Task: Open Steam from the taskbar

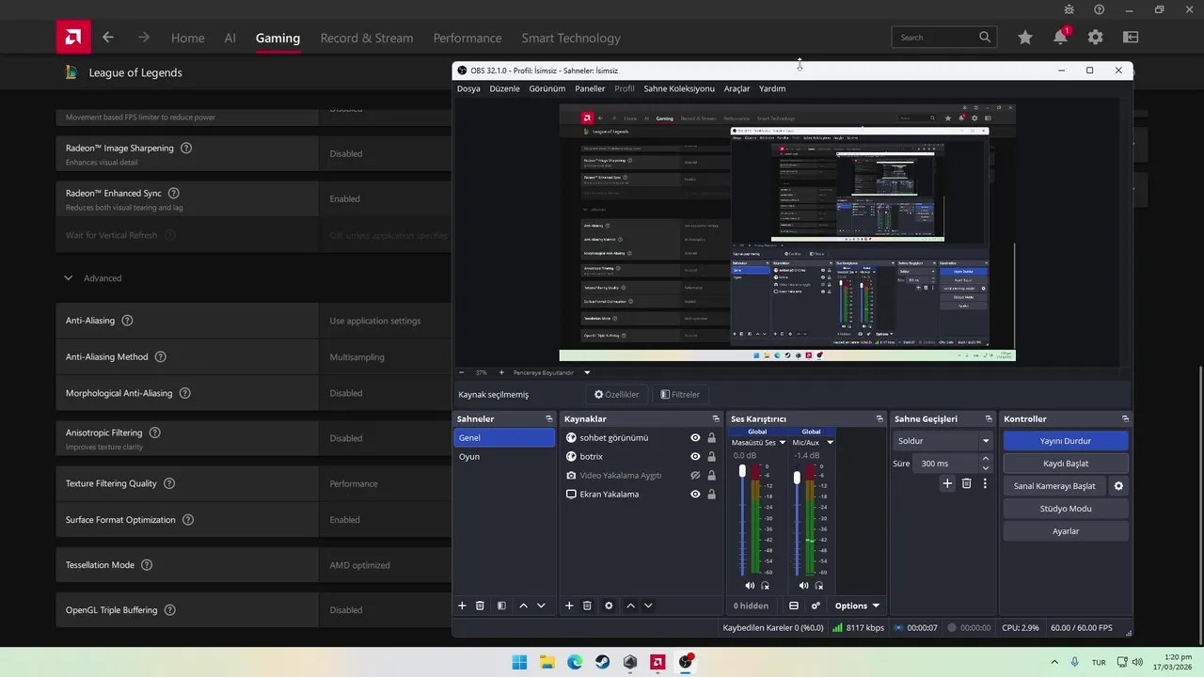Action: pos(602,662)
